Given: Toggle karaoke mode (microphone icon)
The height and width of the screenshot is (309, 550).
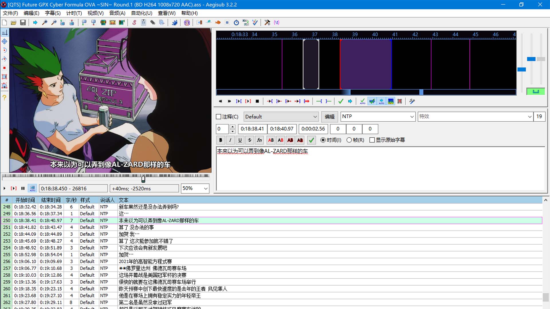Looking at the screenshot, I should point(412,101).
